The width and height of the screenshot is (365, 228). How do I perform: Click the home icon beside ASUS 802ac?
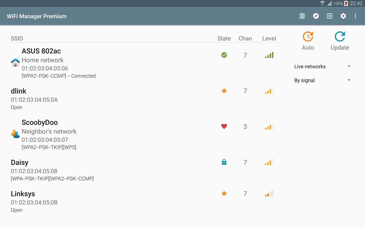(15, 62)
